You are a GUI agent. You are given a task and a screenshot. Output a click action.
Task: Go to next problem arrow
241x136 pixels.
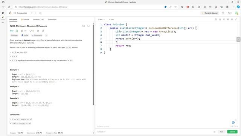pos(35,13)
